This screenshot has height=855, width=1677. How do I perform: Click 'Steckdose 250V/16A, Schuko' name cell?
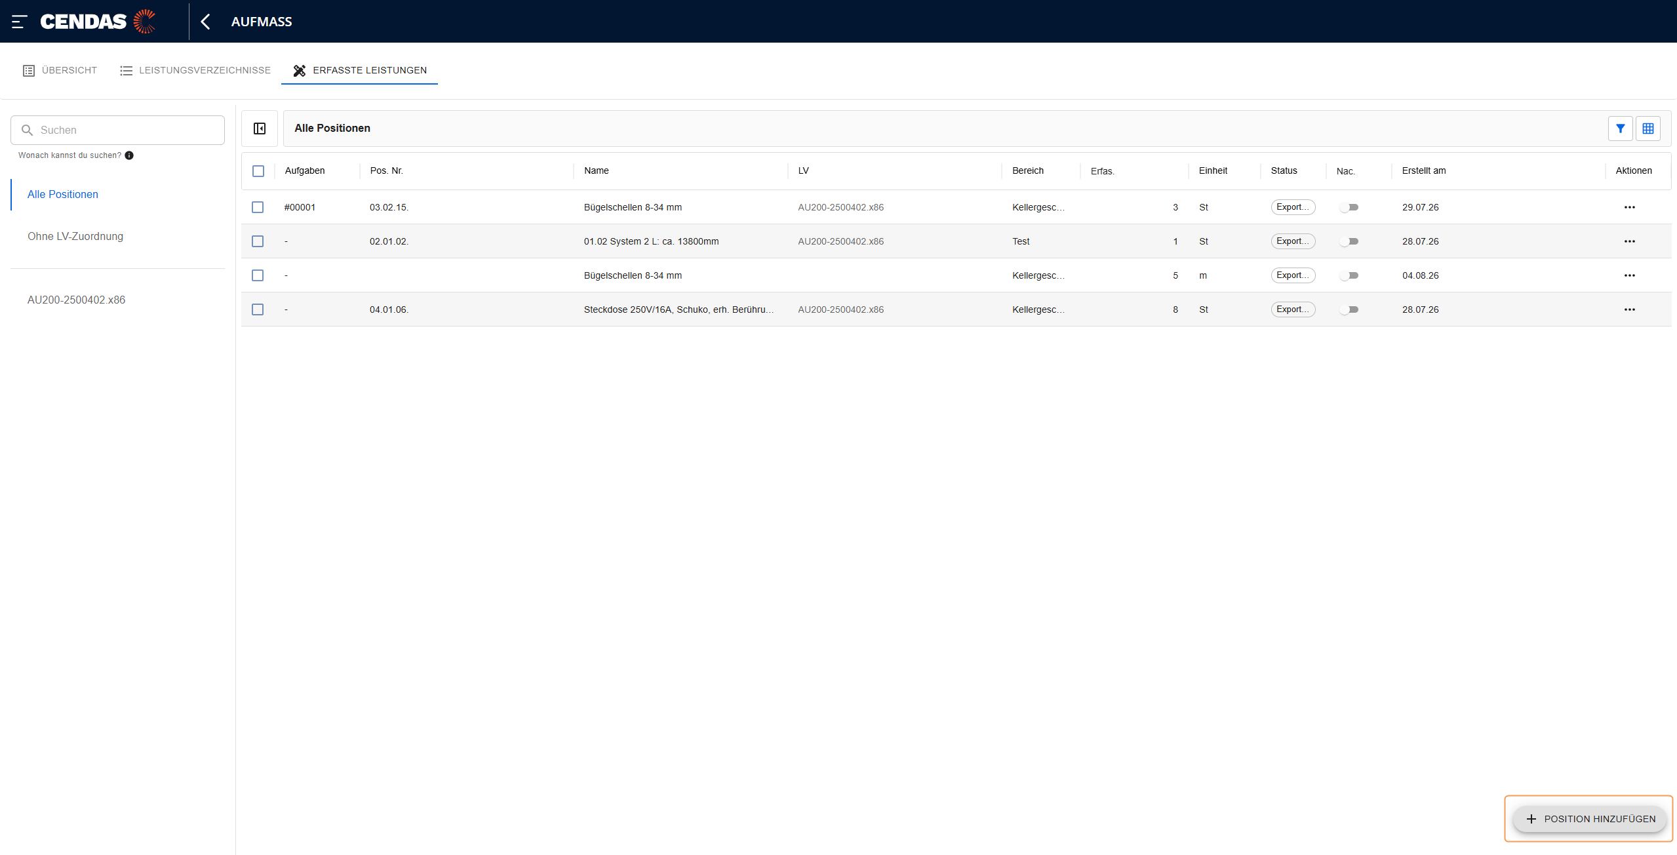[679, 309]
